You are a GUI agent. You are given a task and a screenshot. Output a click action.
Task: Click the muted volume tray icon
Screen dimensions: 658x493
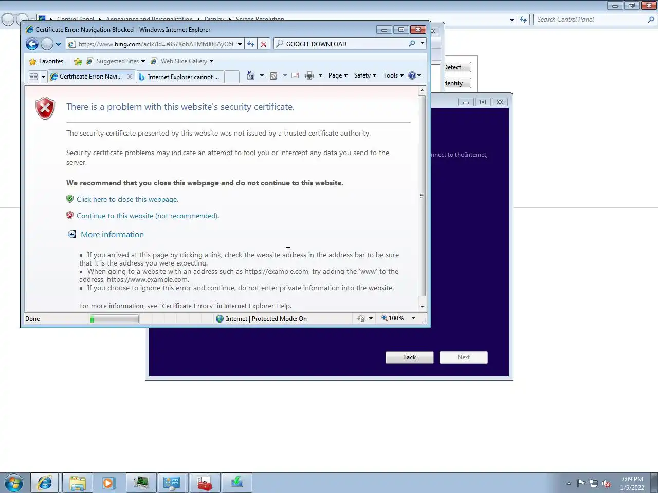coord(606,483)
